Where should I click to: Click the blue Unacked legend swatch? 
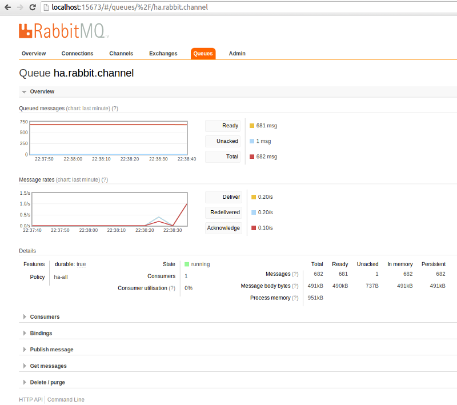coord(252,141)
